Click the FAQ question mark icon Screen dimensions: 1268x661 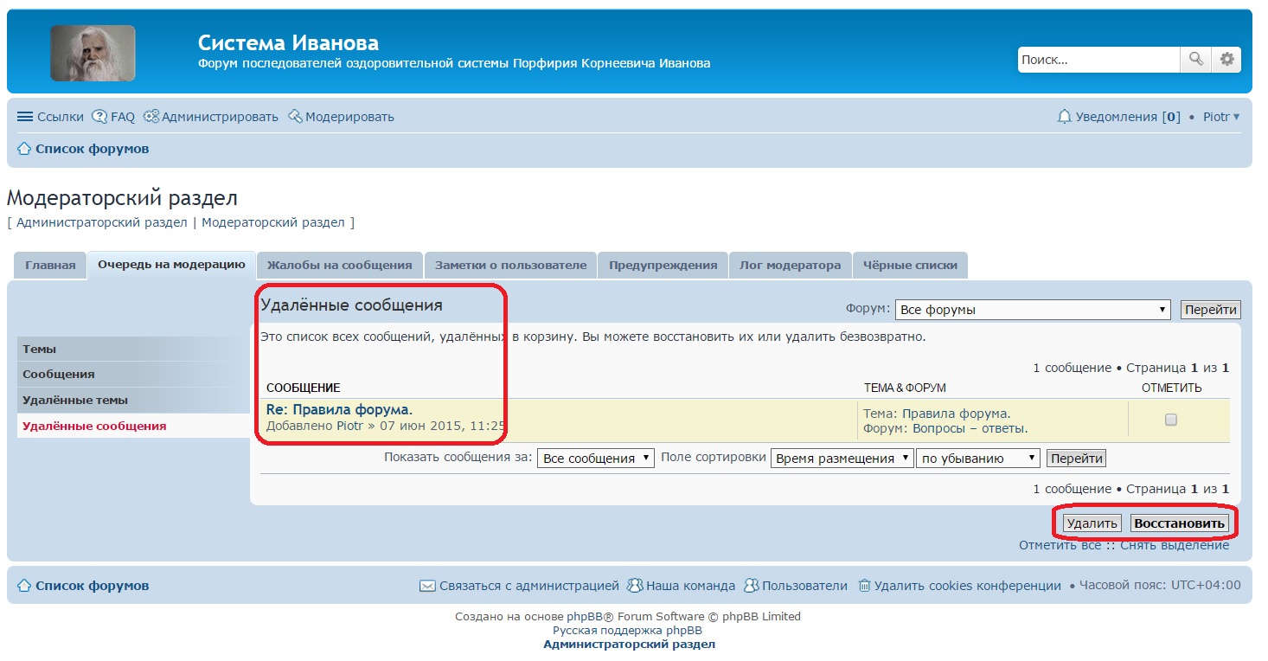[x=99, y=117]
